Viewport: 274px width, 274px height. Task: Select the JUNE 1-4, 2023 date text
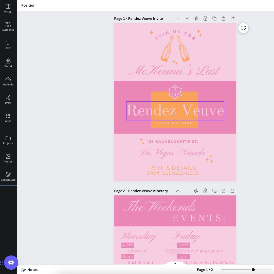coord(175,123)
